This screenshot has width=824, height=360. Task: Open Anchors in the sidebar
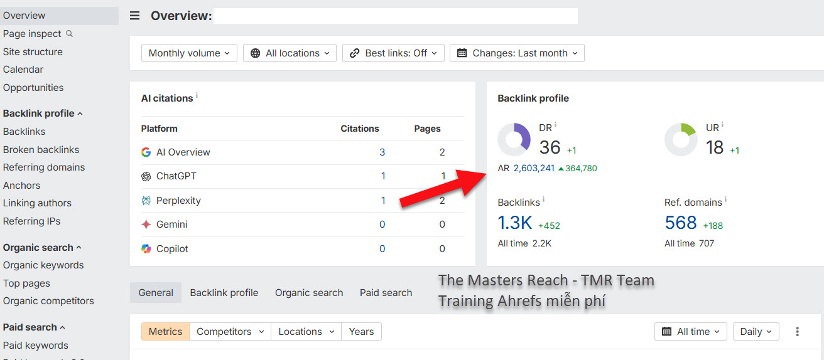click(21, 186)
